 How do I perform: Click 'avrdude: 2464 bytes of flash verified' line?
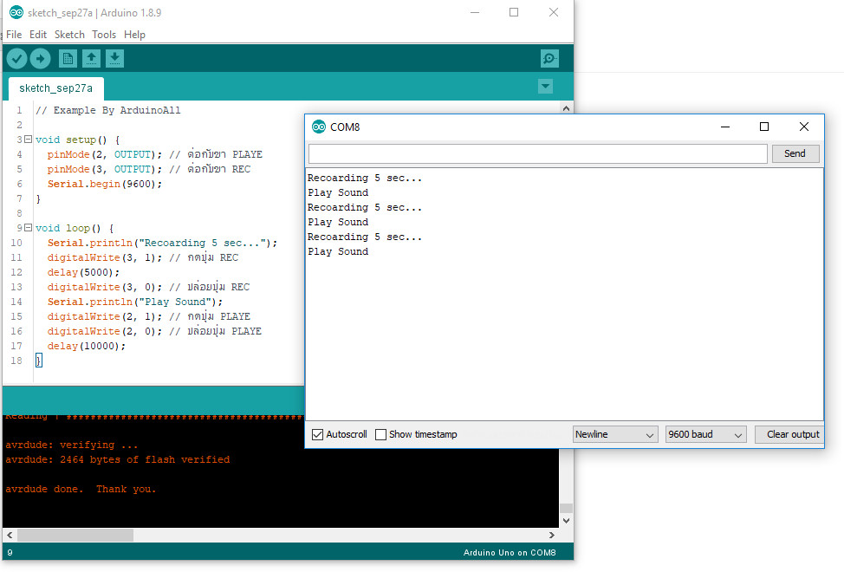coord(117,459)
